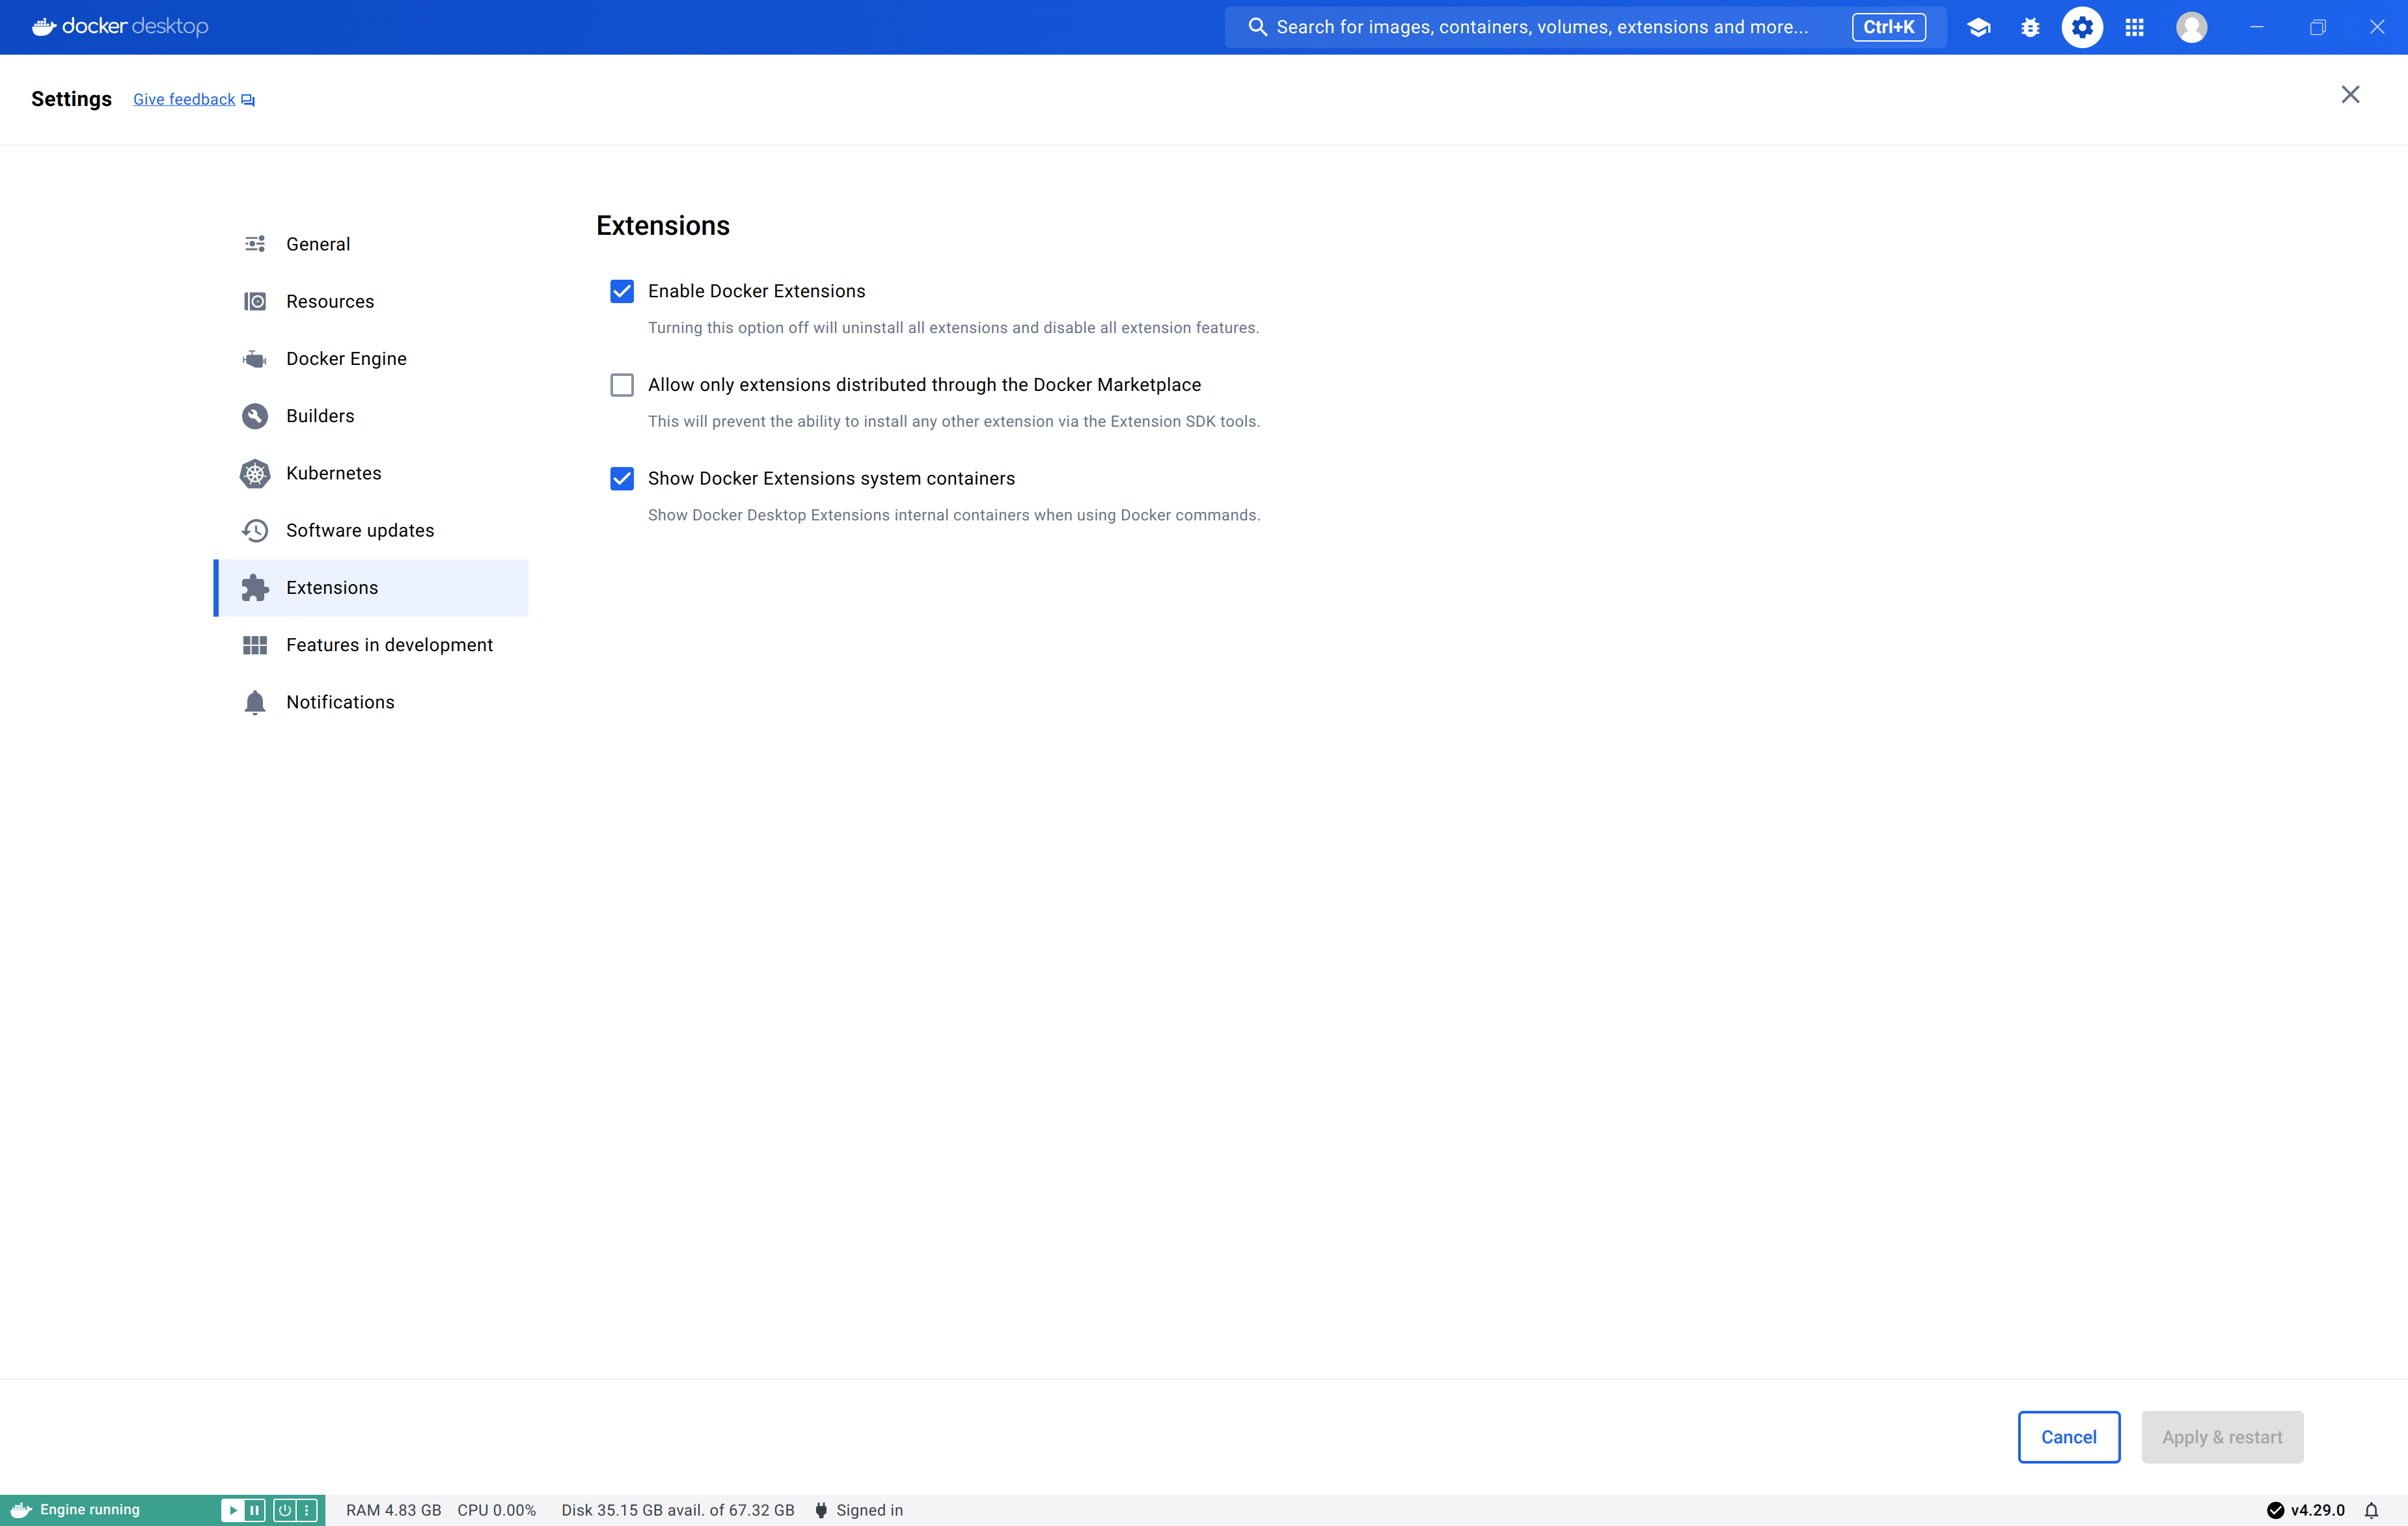Click the Builders wrench icon
The width and height of the screenshot is (2408, 1526).
[x=255, y=416]
